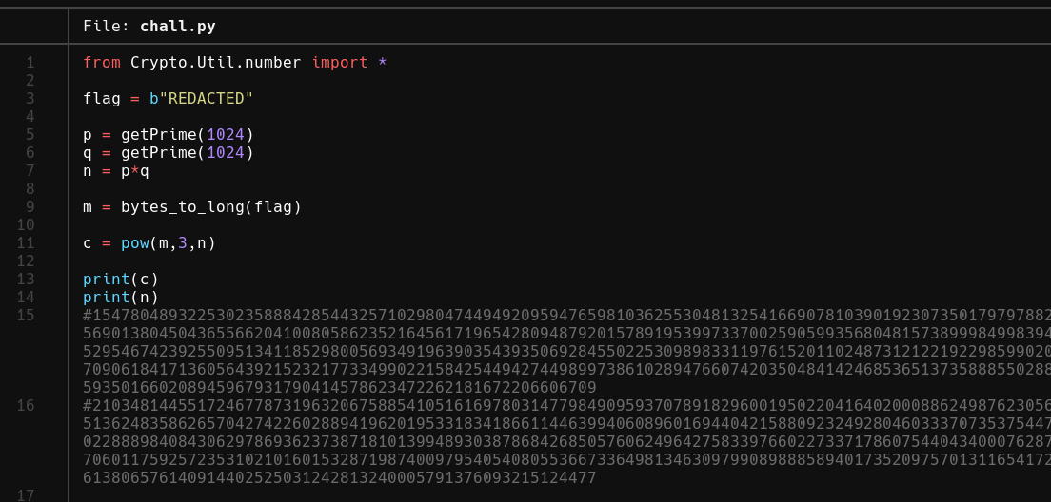
Task: Click the "REDACTED" string literal
Action: tap(206, 98)
